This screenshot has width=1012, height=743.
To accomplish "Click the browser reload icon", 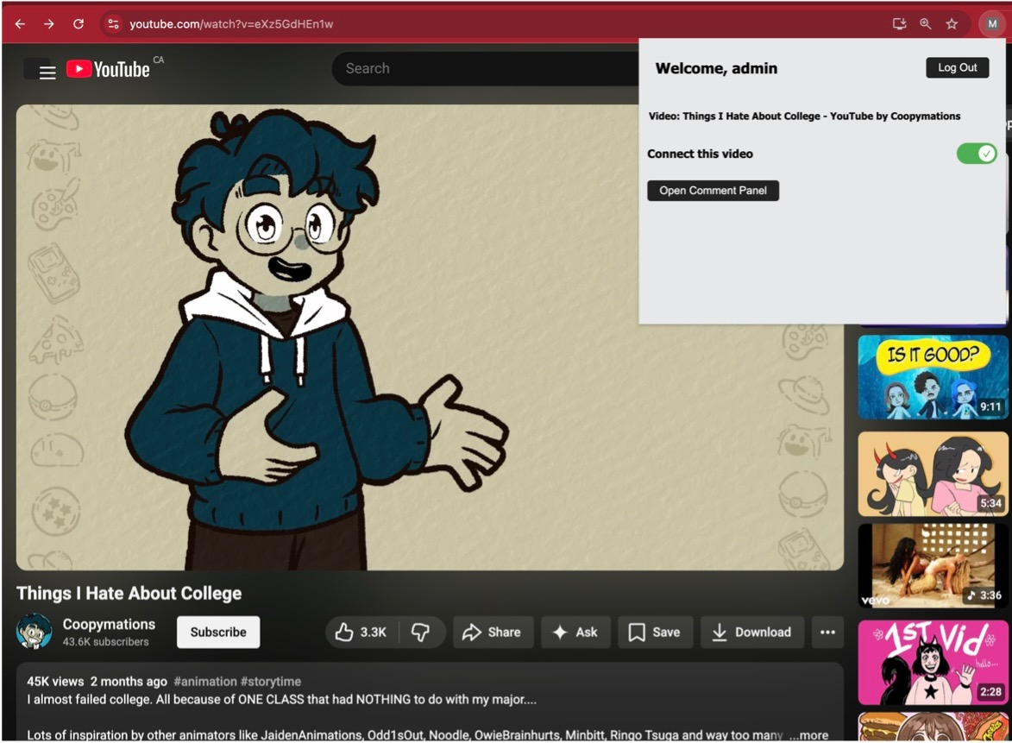I will pyautogui.click(x=79, y=24).
